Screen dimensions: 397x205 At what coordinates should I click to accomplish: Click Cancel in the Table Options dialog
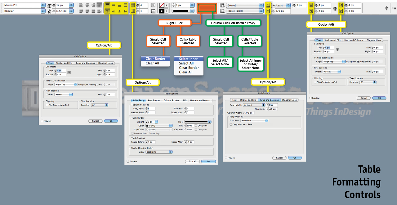click(x=192, y=161)
